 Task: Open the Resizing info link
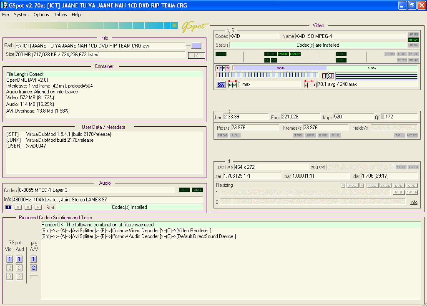pos(414,202)
